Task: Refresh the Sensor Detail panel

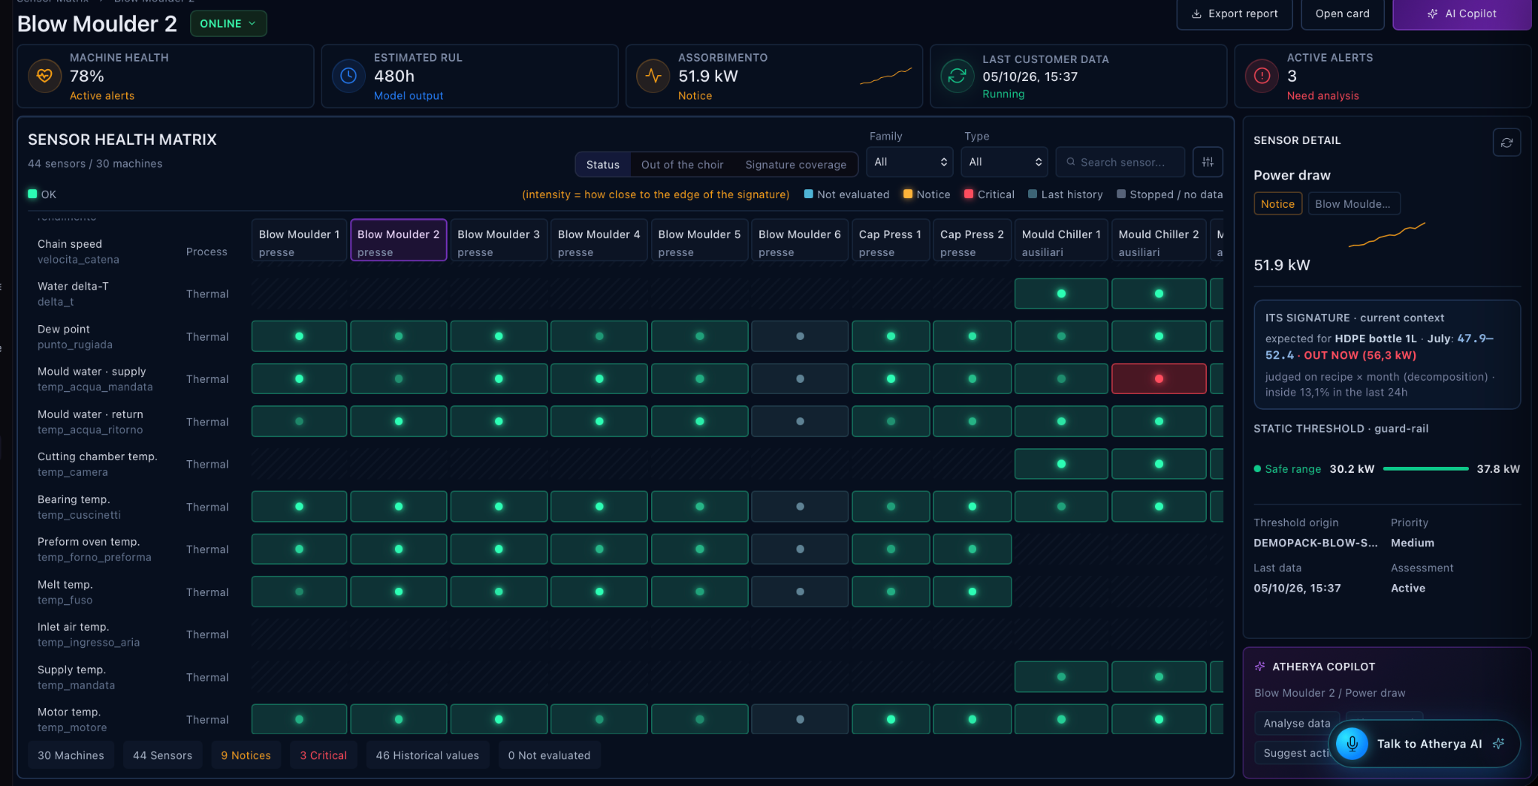Action: point(1506,143)
